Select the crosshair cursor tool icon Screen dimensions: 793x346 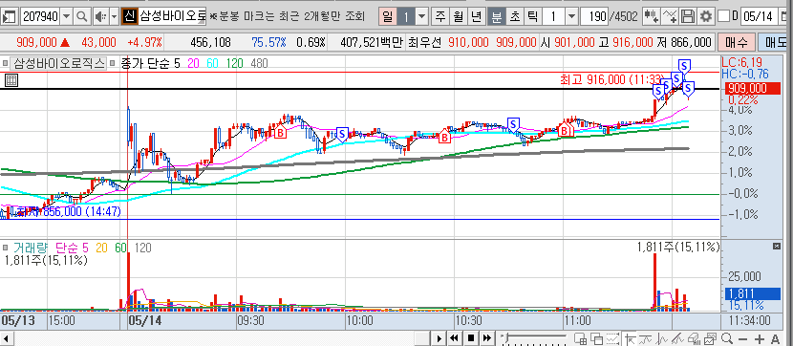pos(630,338)
